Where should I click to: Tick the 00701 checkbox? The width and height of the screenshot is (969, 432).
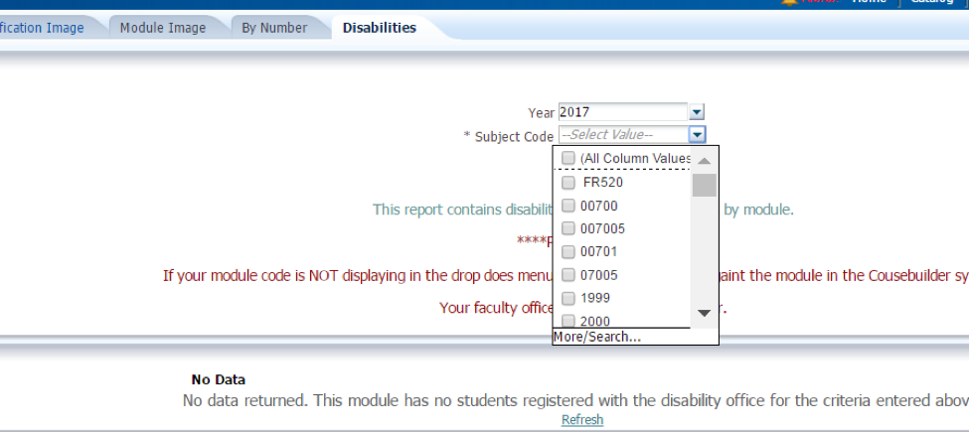tap(567, 252)
